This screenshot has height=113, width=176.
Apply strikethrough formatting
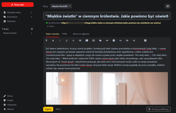(x=73, y=40)
